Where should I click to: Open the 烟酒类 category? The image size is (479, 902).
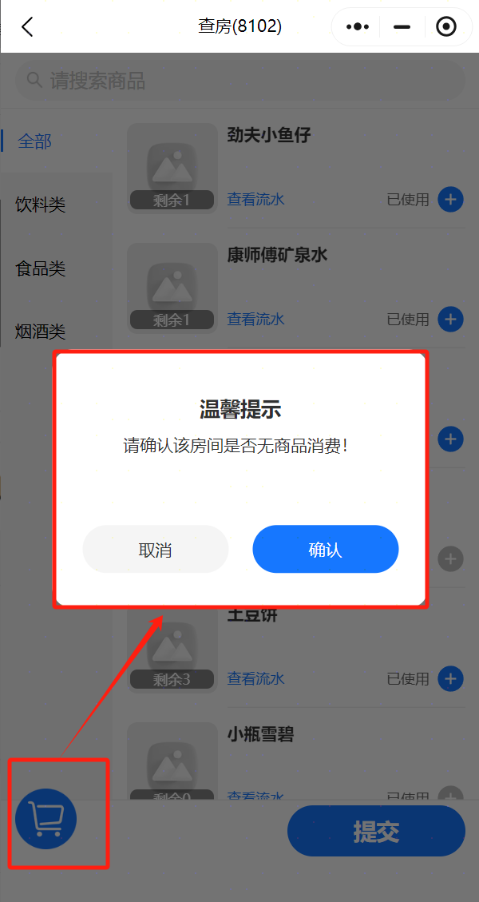[x=41, y=332]
